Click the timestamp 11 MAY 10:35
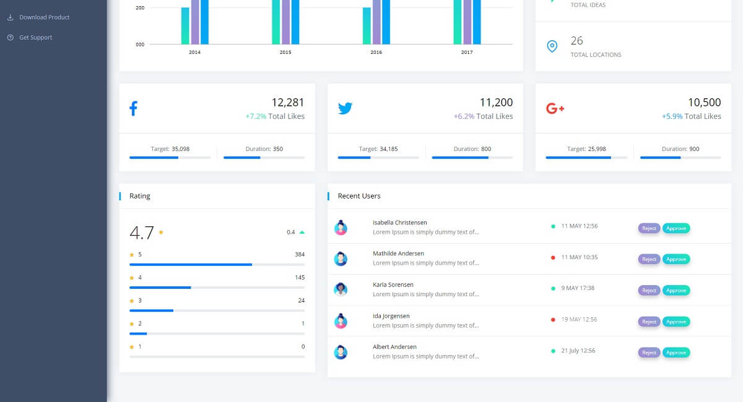This screenshot has height=402, width=743. coord(580,257)
